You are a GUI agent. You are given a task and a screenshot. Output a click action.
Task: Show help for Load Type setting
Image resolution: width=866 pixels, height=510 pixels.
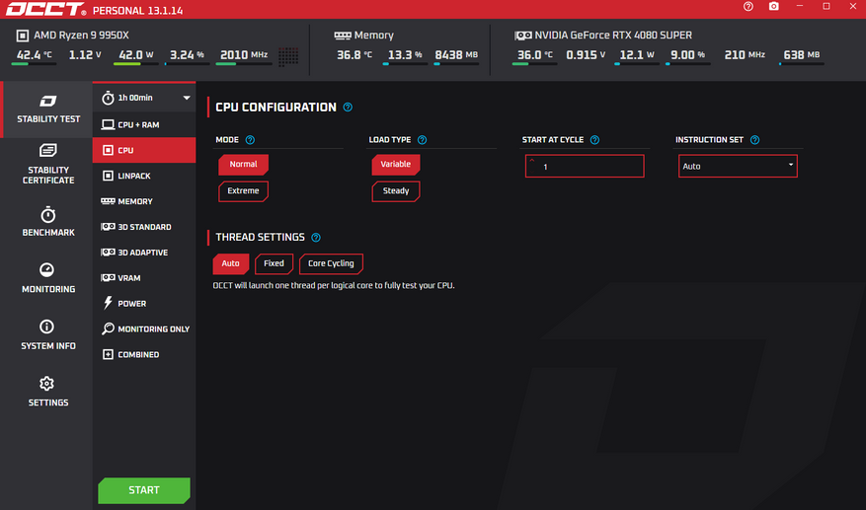(422, 140)
